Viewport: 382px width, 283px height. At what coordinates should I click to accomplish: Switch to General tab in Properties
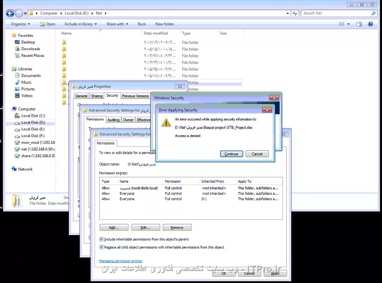coord(81,96)
